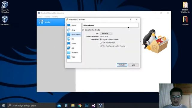Confirm with the TAMAM button
Viewport: 192px width, 108px height.
tap(122, 65)
